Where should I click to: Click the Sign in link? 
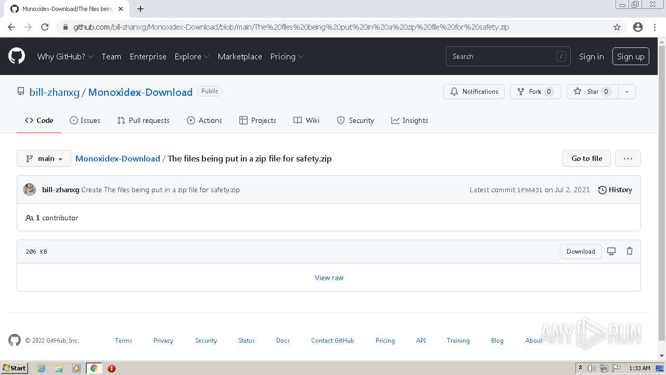point(592,56)
